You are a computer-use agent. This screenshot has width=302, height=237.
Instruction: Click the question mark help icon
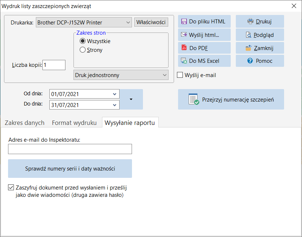pos(250,61)
